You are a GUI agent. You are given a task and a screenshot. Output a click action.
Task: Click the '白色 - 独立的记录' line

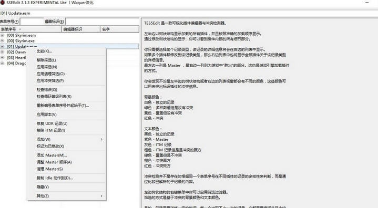(x=159, y=102)
